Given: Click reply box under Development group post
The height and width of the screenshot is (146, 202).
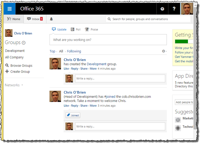Looking at the screenshot, I should pyautogui.click(x=120, y=79).
